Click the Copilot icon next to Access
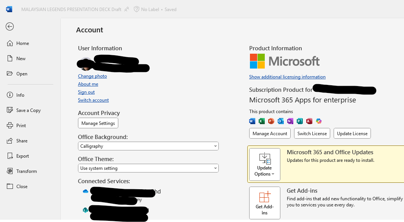The height and width of the screenshot is (222, 404). pyautogui.click(x=319, y=121)
